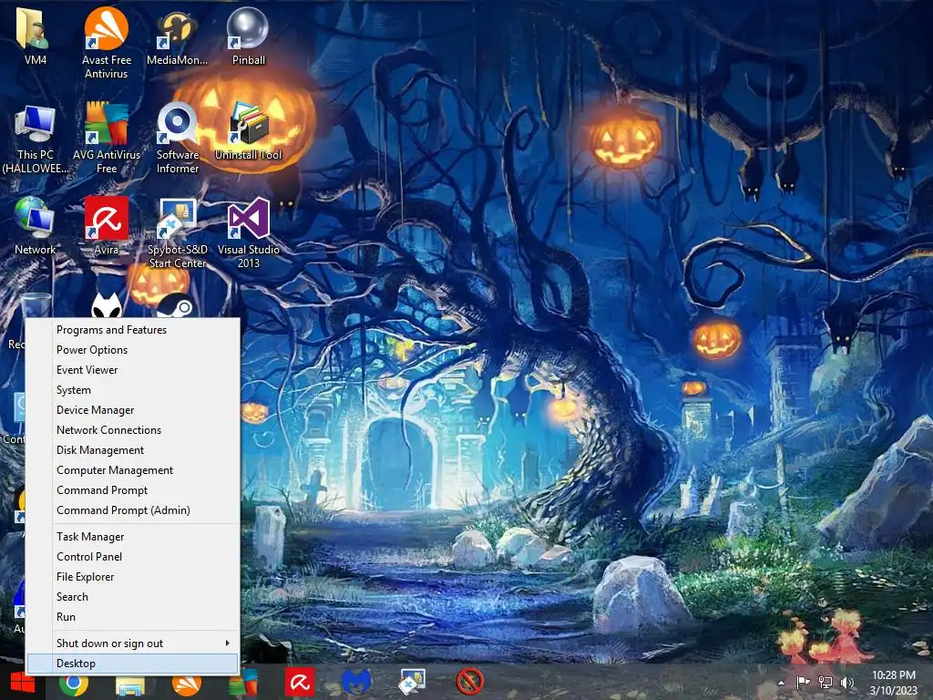Viewport: 933px width, 700px height.
Task: Choose Network Connections menu entry
Action: (133, 430)
